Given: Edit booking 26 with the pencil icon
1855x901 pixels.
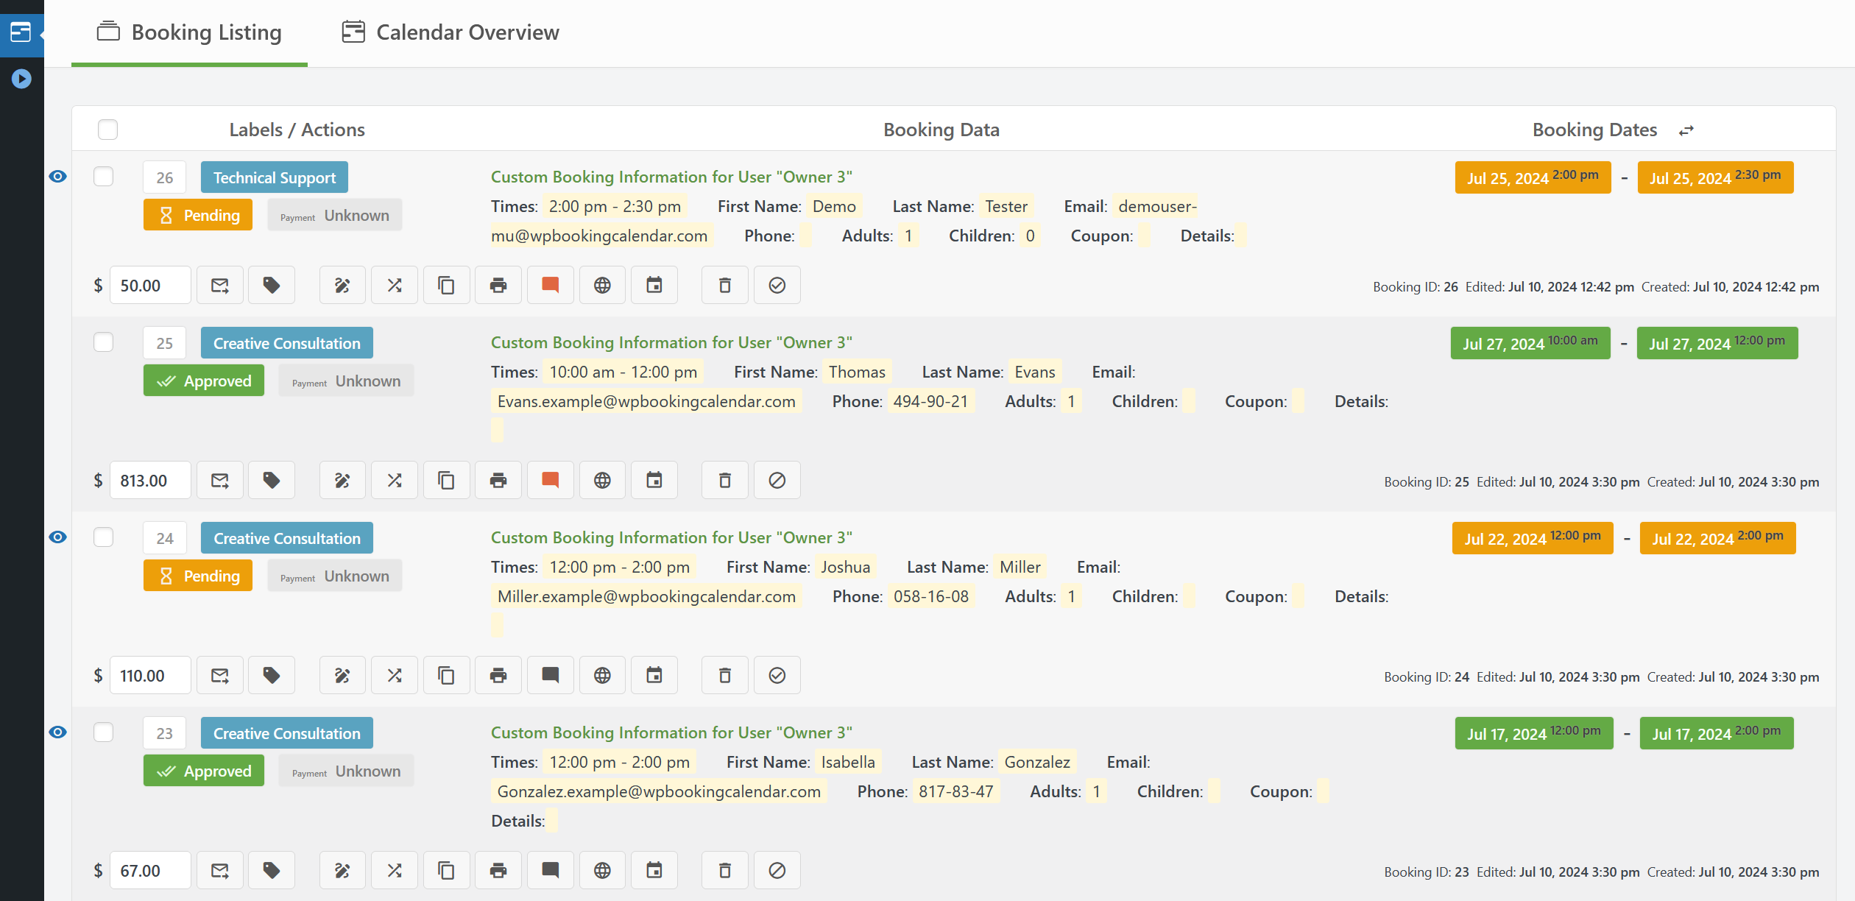Looking at the screenshot, I should [342, 285].
